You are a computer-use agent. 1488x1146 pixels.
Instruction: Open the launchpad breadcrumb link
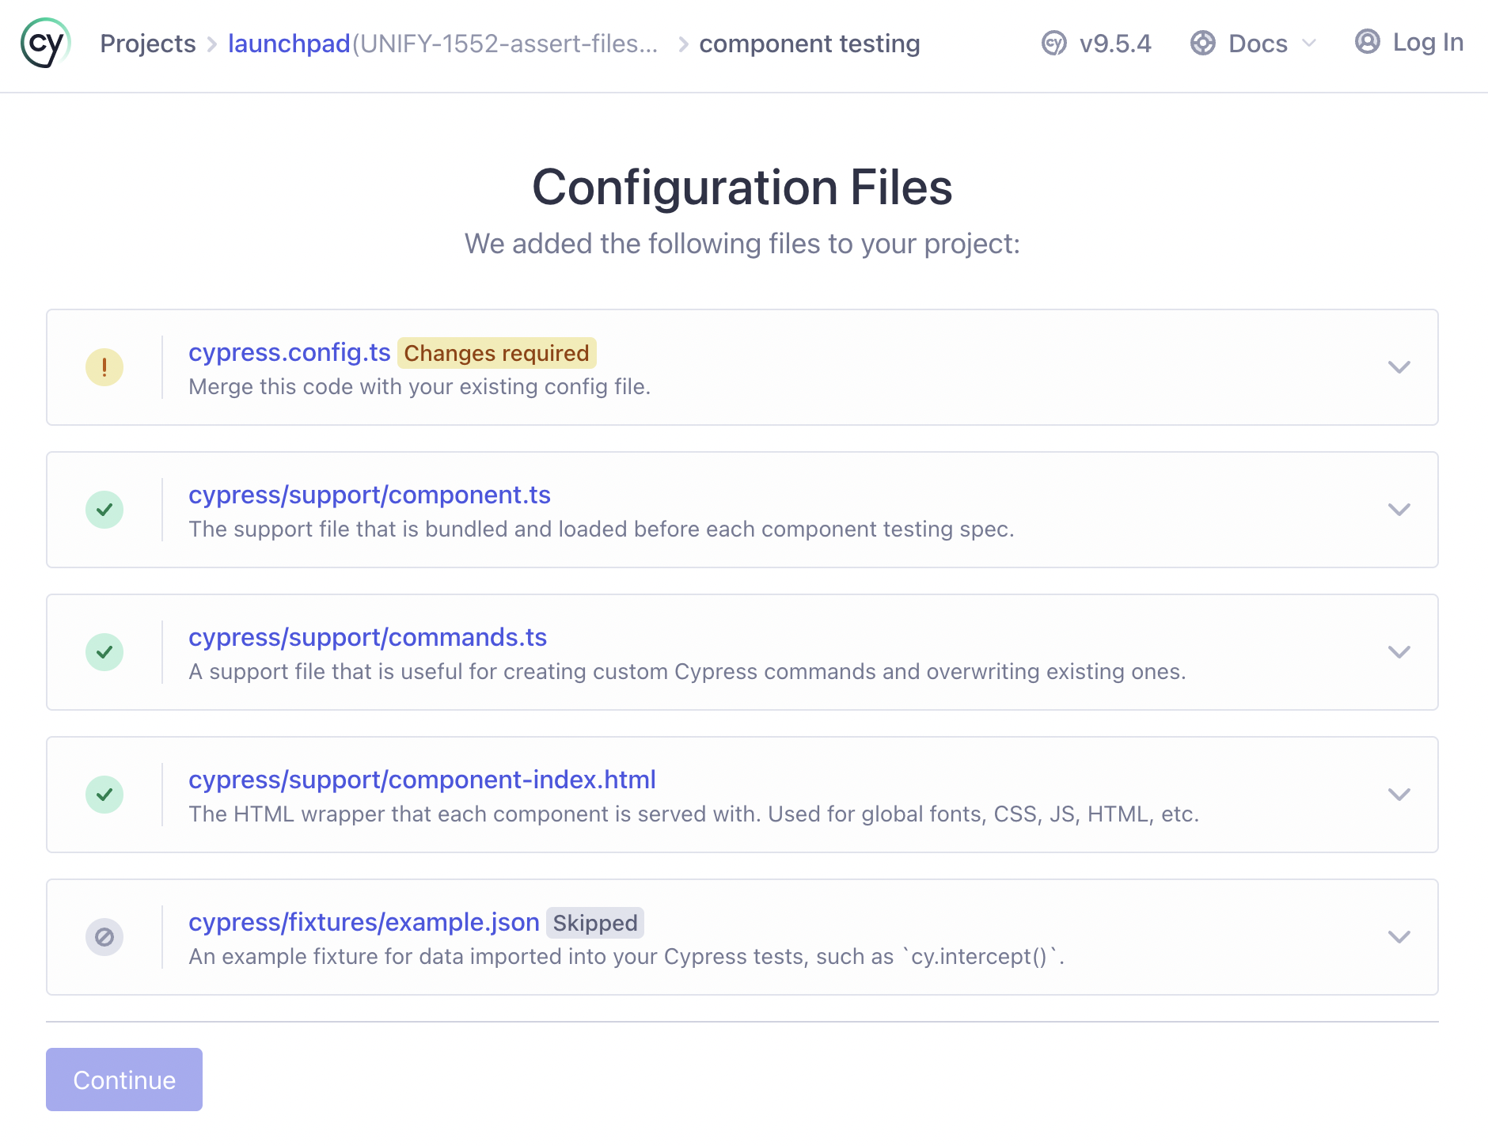pyautogui.click(x=289, y=44)
